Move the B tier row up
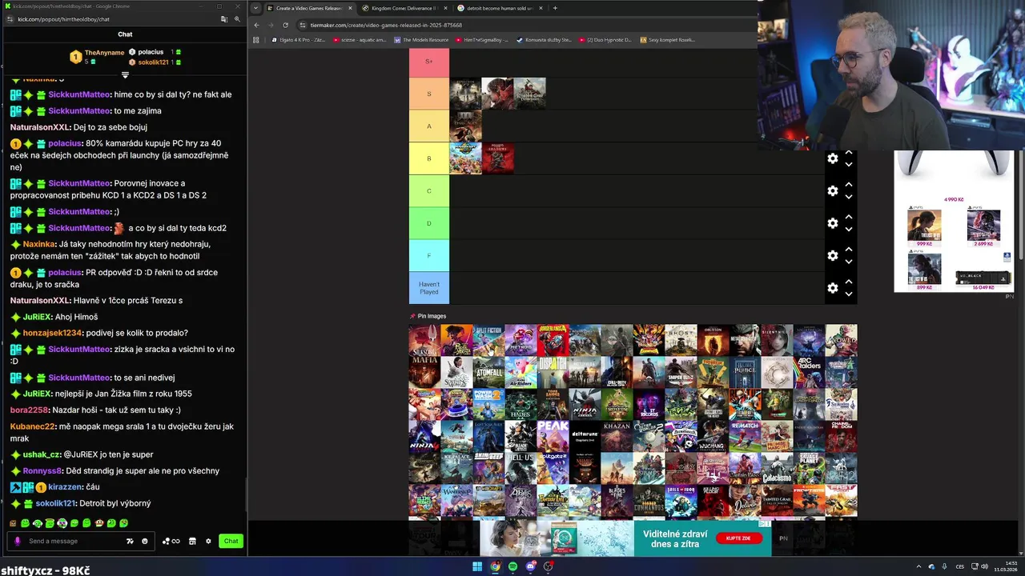The height and width of the screenshot is (576, 1025). (x=849, y=153)
